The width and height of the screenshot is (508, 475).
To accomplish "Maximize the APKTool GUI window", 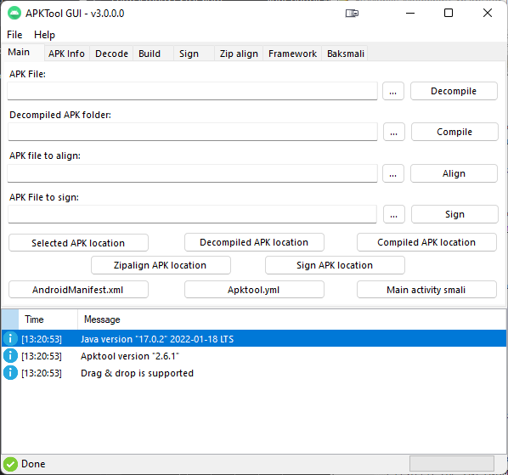I will 449,14.
